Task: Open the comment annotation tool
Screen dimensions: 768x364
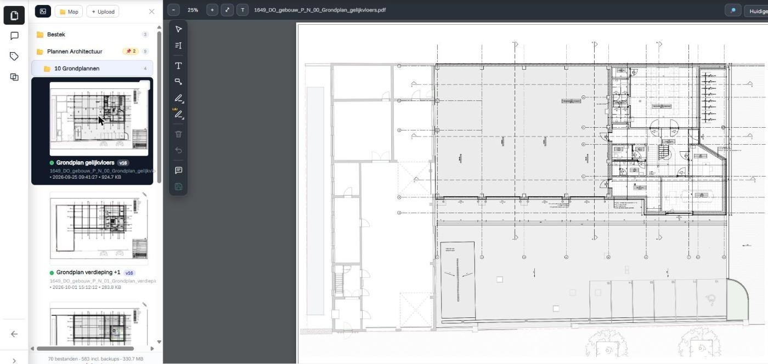Action: pos(178,170)
